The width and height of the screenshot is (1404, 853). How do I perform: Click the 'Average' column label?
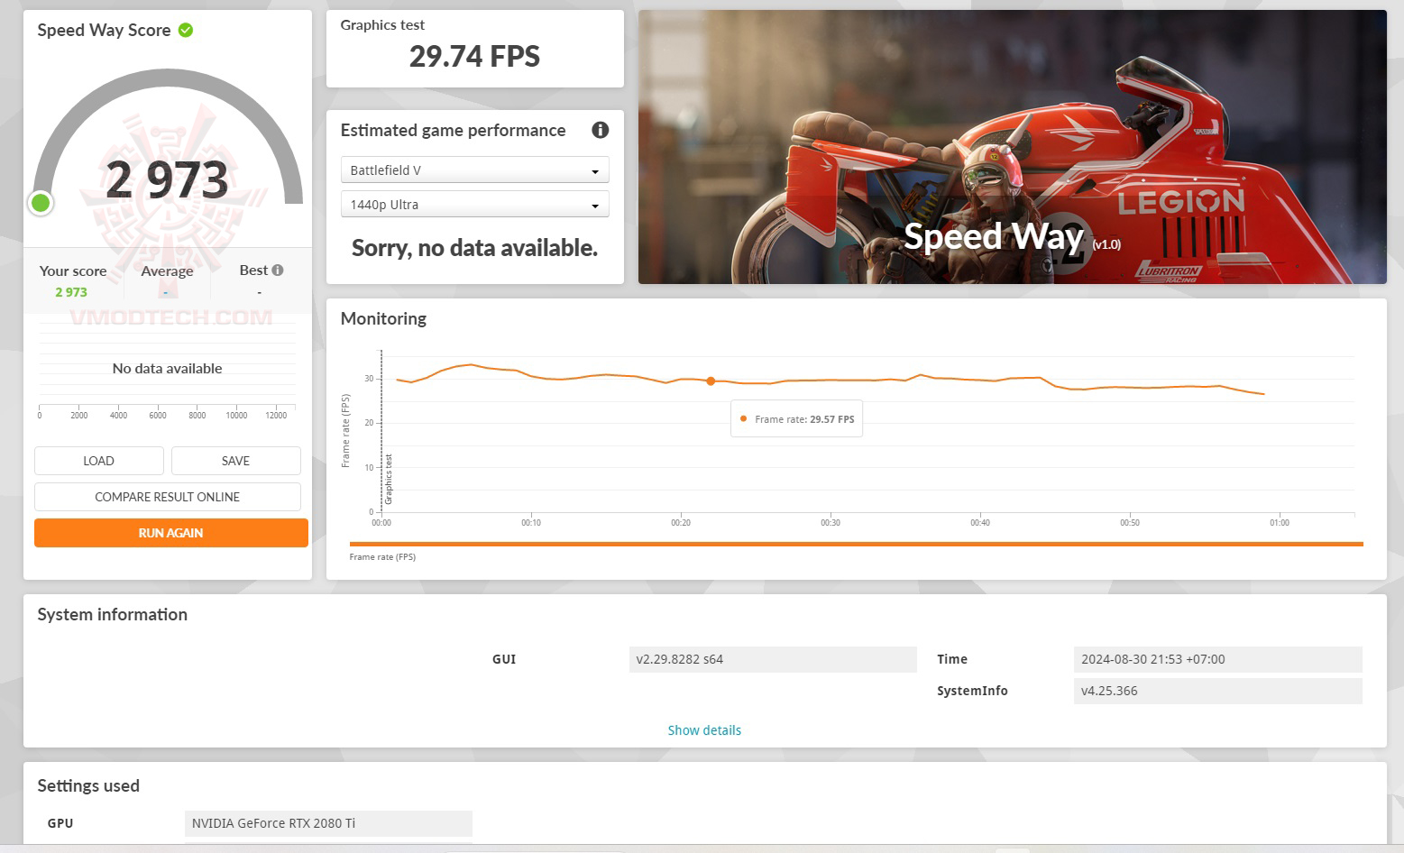pos(167,271)
